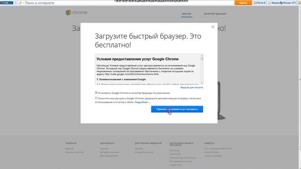Open 'Музыка' item in toolbar
The width and height of the screenshot is (301, 169).
[x=274, y=3]
